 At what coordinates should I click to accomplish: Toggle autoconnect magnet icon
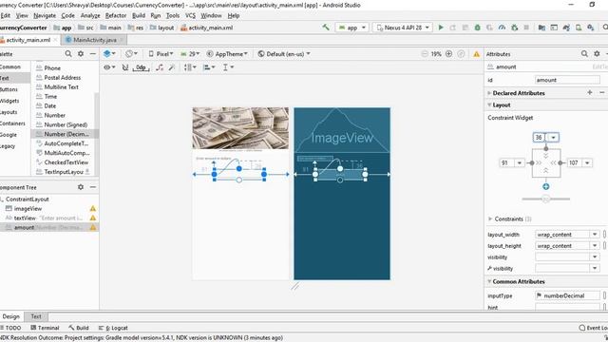[x=125, y=67]
